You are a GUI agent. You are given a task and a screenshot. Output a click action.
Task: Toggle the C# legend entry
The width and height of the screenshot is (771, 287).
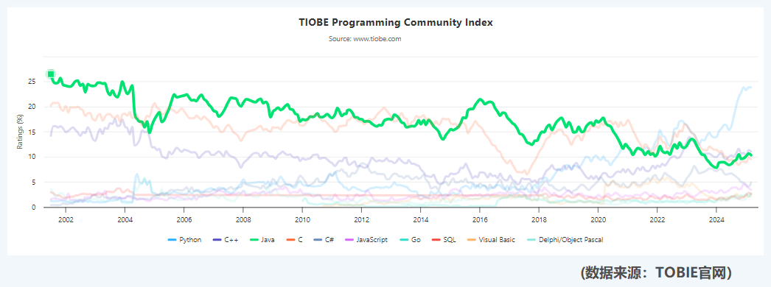tap(323, 240)
